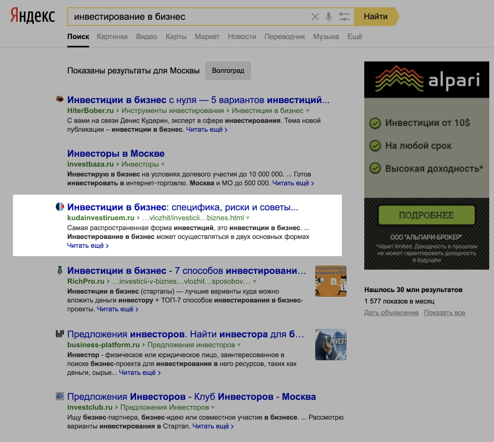Expand dropdown arrow after kudainvestiruem.ru URL
Image resolution: width=494 pixels, height=442 pixels.
click(x=248, y=218)
